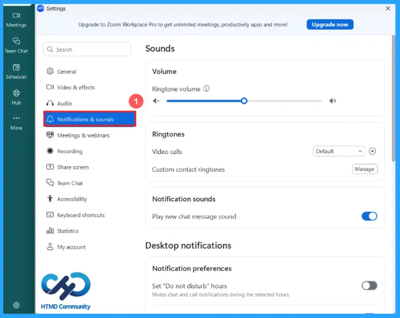This screenshot has height=318, width=400.
Task: Click the person icon beside Accessibility
Action: (x=50, y=199)
